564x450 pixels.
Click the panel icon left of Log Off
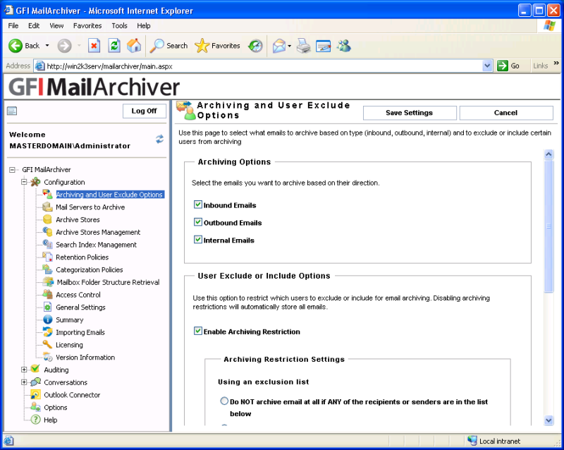12,111
